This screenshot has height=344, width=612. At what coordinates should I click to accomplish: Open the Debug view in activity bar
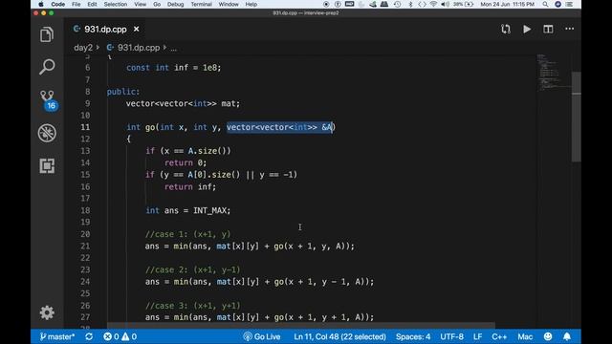pos(47,133)
